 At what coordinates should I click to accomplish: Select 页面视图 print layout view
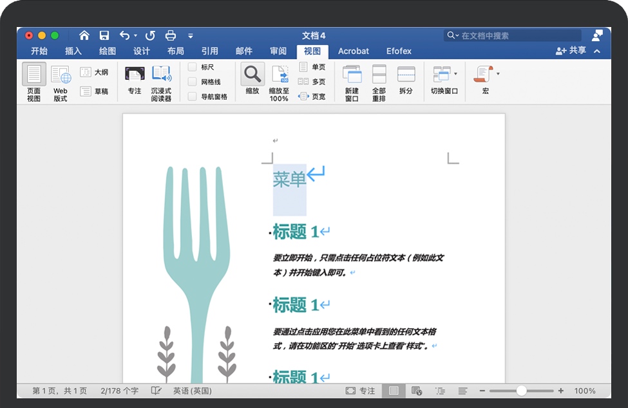coord(34,82)
